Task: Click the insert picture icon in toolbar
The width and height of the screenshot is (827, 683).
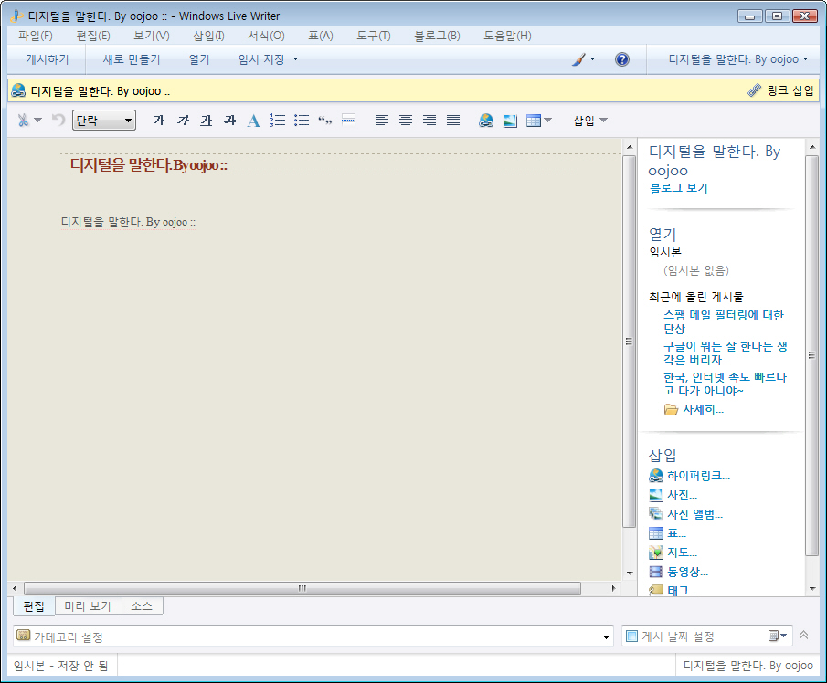Action: [x=510, y=121]
